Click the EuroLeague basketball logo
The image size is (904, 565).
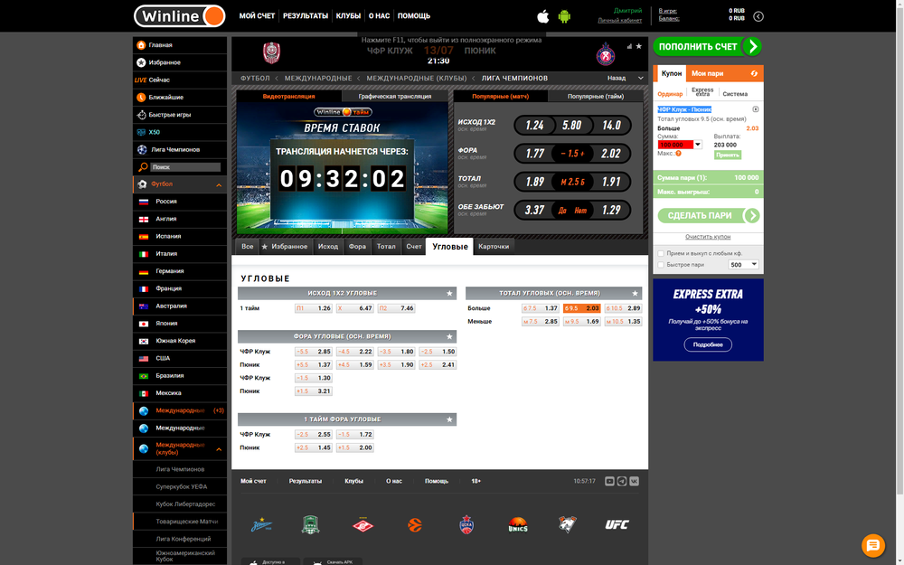point(415,524)
